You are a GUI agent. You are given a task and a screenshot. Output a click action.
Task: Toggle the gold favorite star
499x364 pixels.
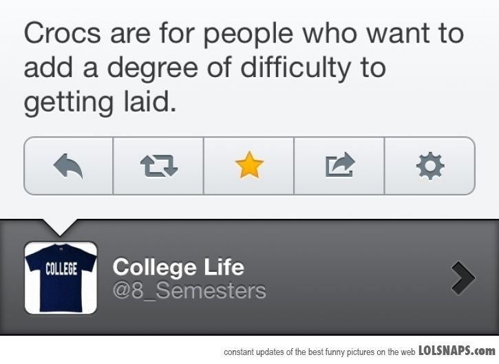[248, 166]
